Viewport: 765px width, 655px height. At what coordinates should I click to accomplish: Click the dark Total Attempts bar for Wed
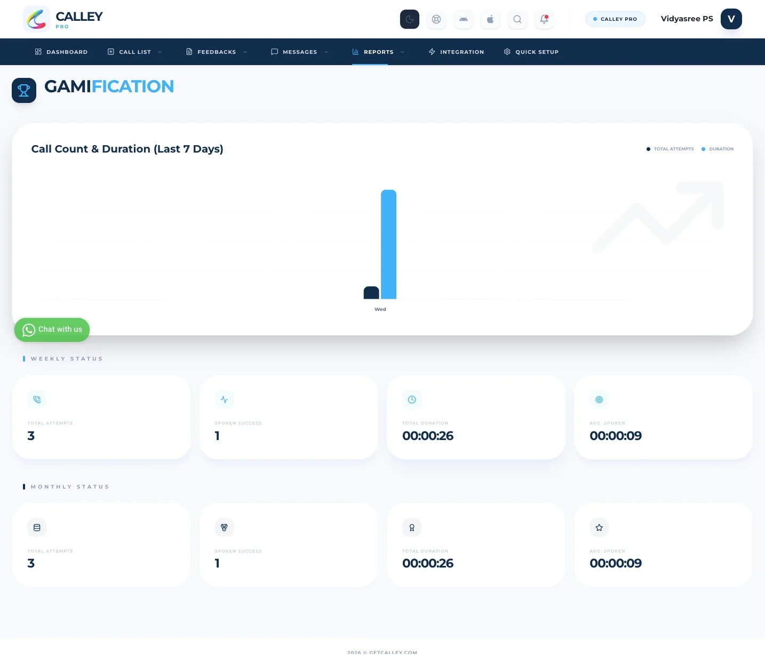(371, 292)
